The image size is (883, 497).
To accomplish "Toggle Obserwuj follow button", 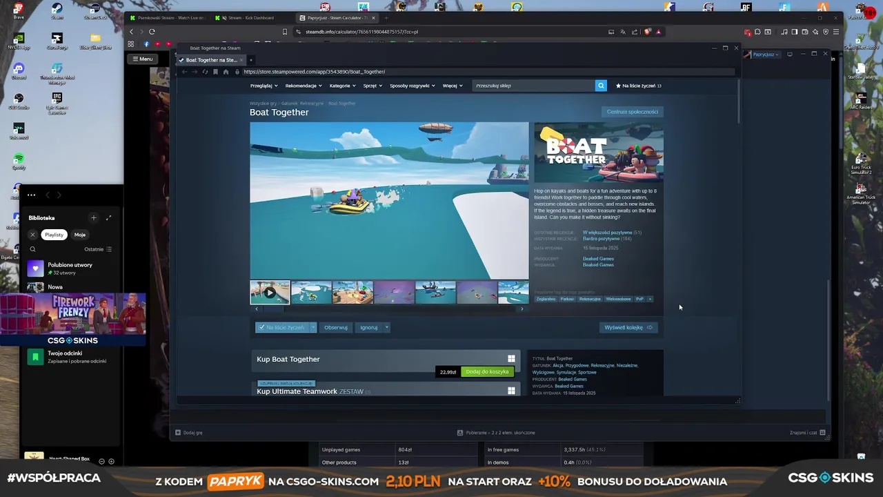I will point(336,327).
